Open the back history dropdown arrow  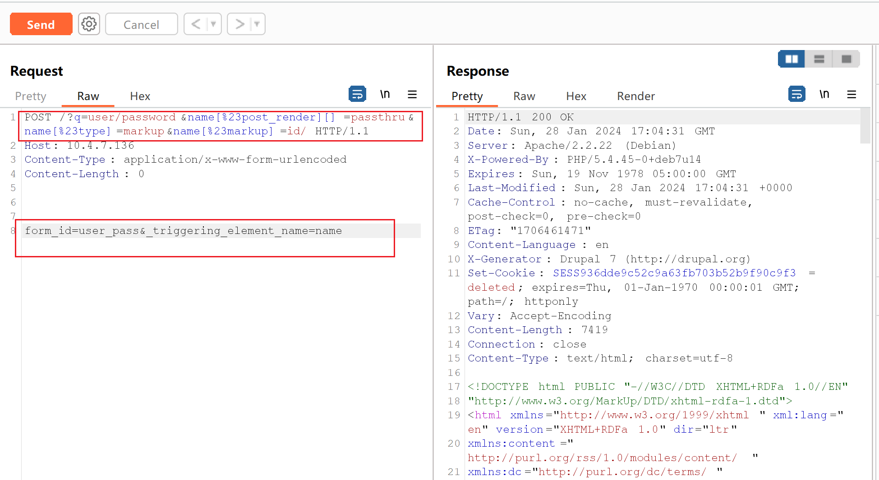click(x=213, y=24)
